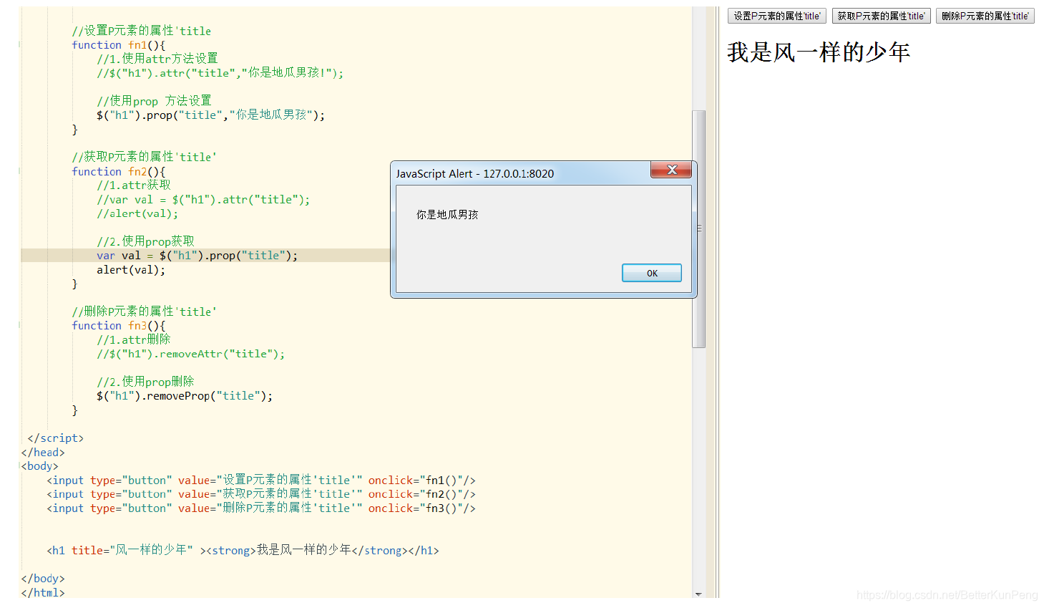Screen dimensions: 1044x608
Task: Click the comment //删除P元素的属性'title'
Action: tap(144, 312)
